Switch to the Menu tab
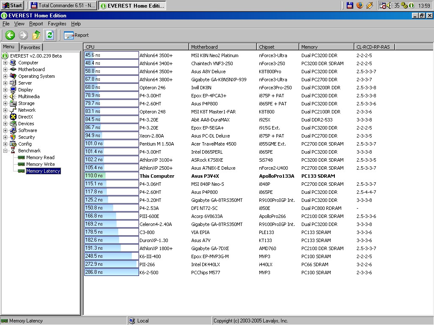 (x=8, y=47)
